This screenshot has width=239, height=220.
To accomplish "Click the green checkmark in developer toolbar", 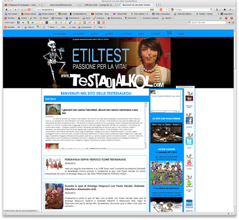I will (221, 18).
